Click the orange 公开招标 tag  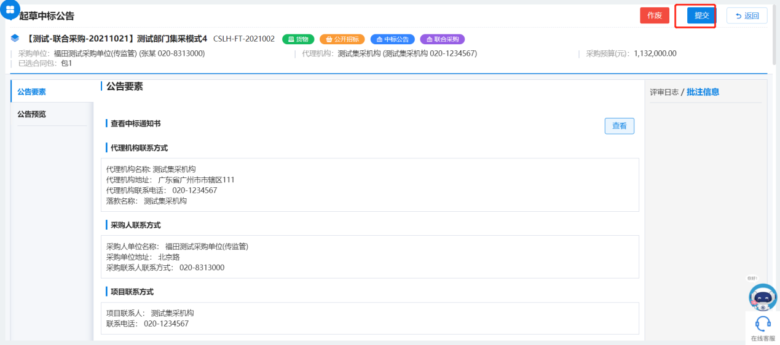click(x=342, y=39)
